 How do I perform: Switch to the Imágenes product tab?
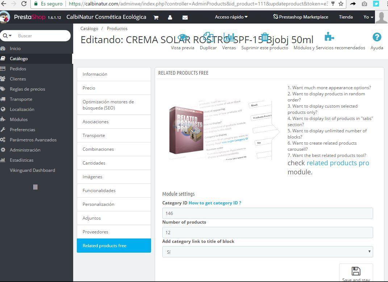[114, 177]
